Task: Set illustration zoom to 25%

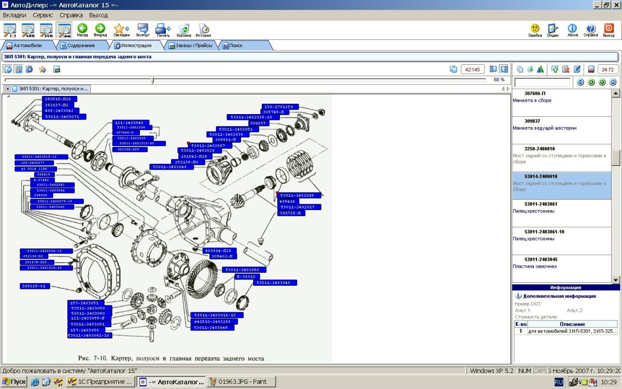Action: [x=46, y=30]
